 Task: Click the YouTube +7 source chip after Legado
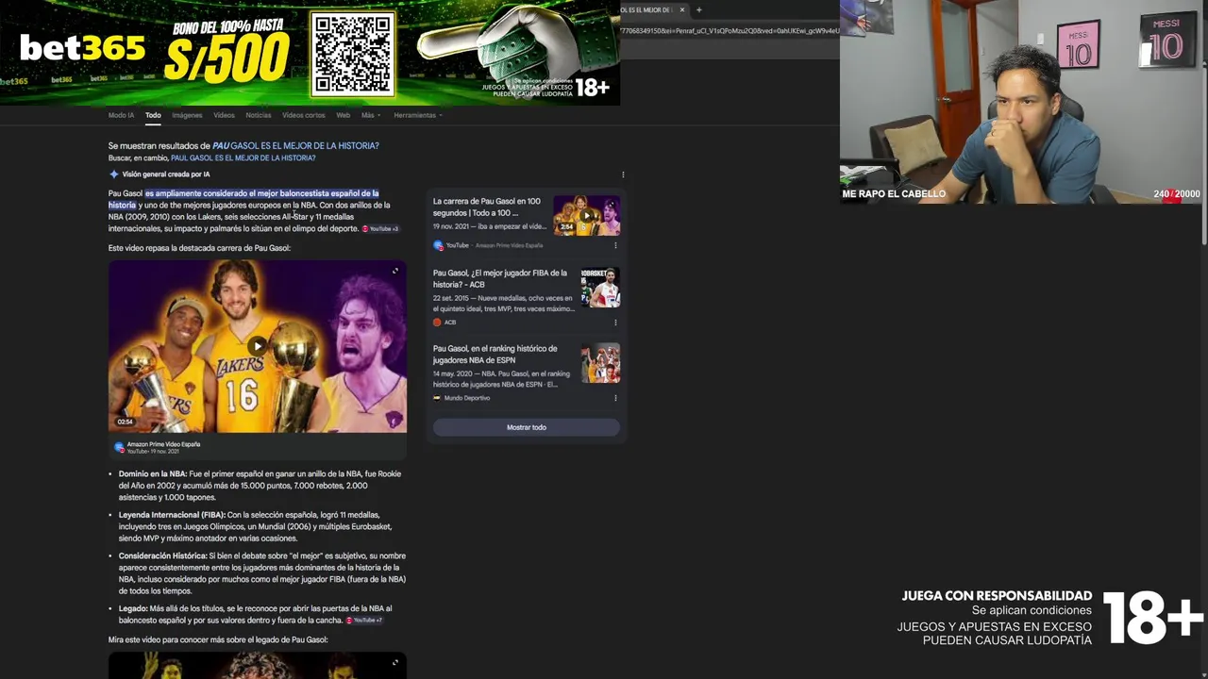click(x=364, y=621)
